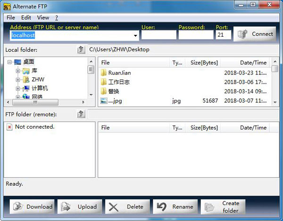This screenshot has width=283, height=221.
Task: Sort local list by Size[Bytes] column
Action: 203,63
